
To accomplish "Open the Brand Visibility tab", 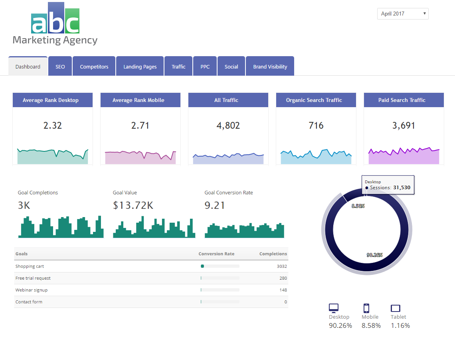I will coord(270,67).
